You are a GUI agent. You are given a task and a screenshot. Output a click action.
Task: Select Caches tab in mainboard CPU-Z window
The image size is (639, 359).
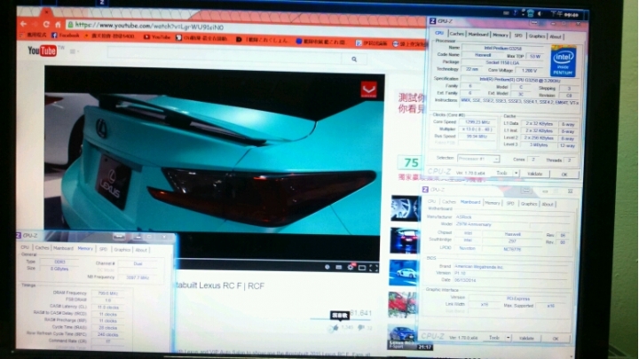pos(449,202)
